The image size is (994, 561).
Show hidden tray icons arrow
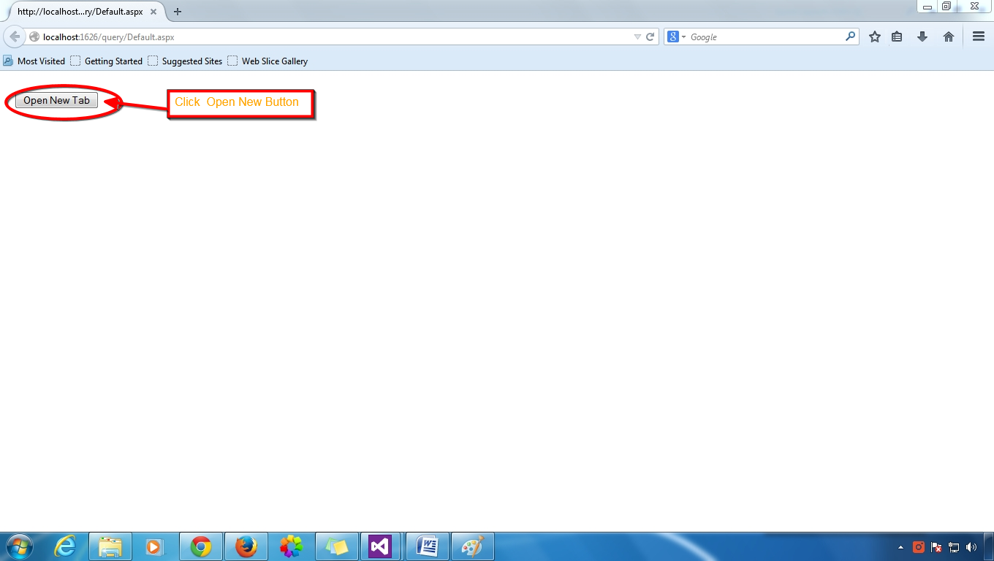900,547
